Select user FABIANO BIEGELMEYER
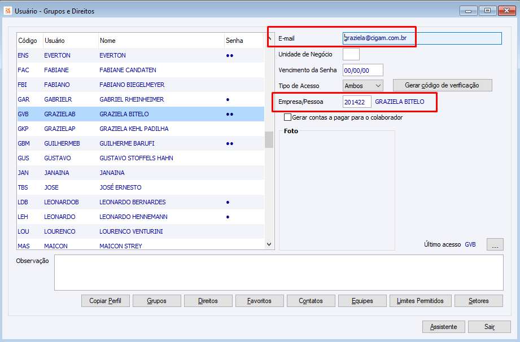The width and height of the screenshot is (520, 342). pos(141,85)
